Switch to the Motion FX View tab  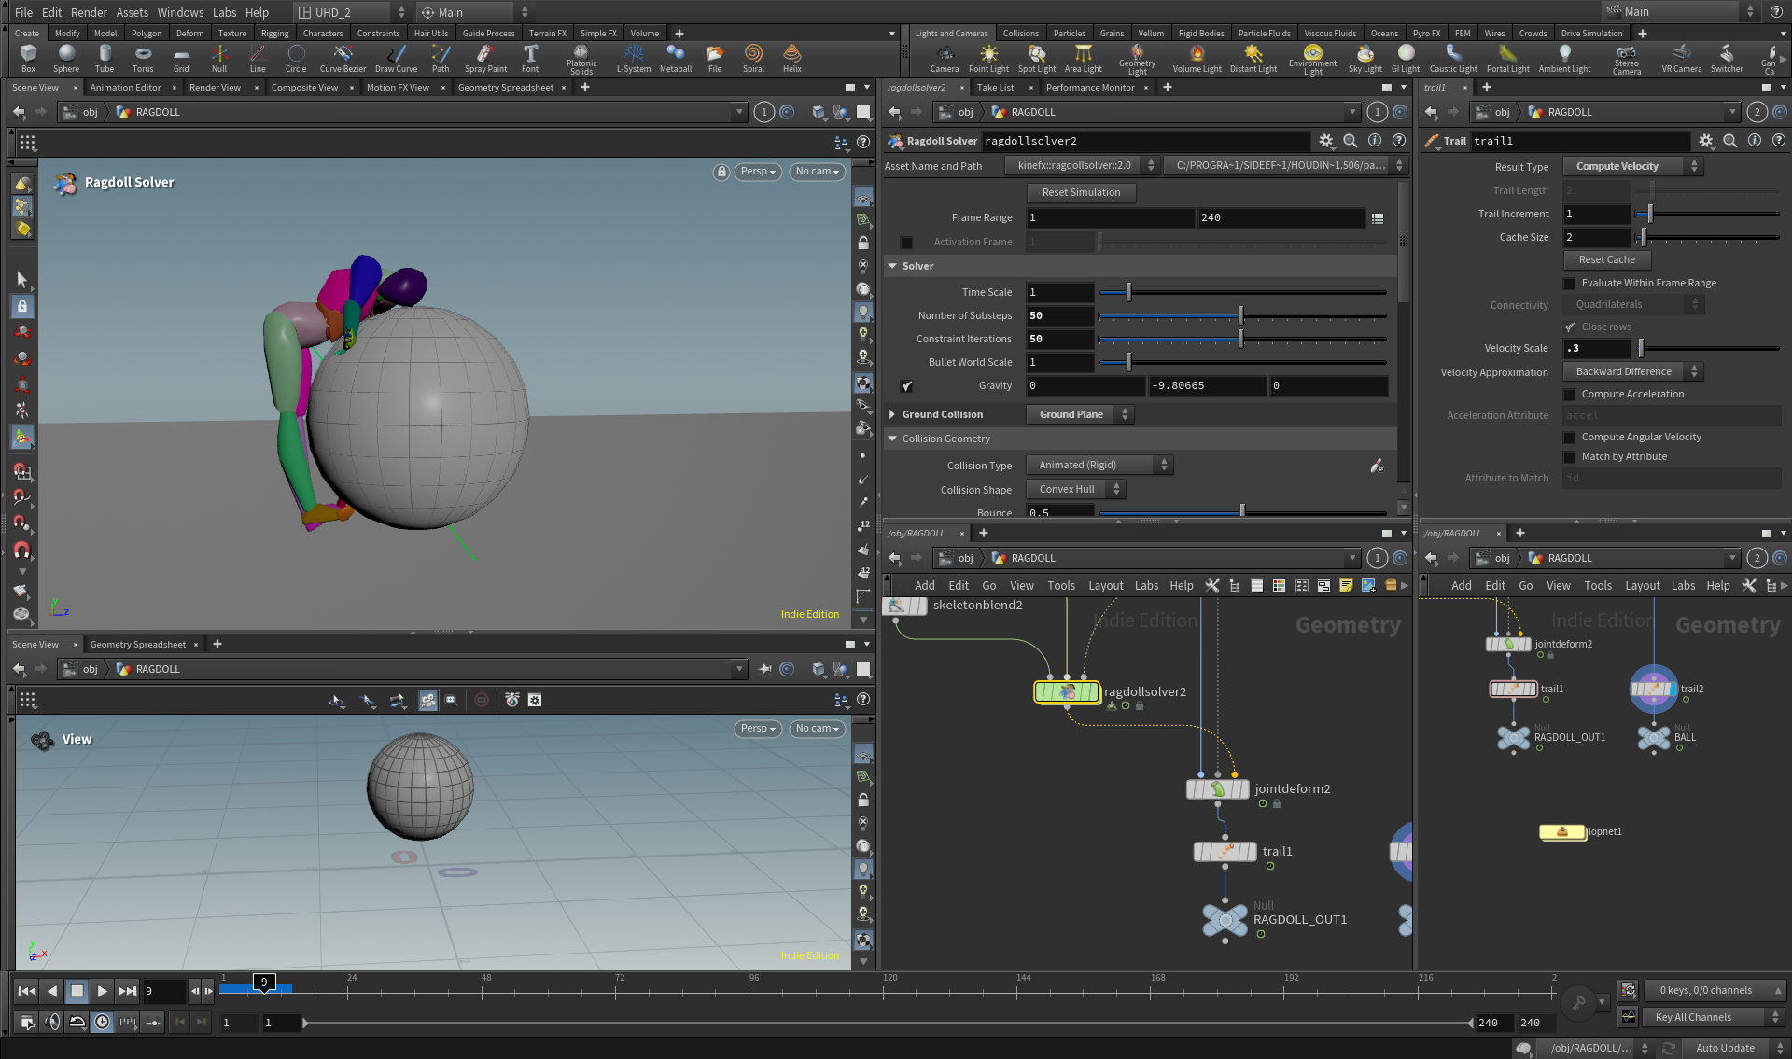click(x=398, y=87)
